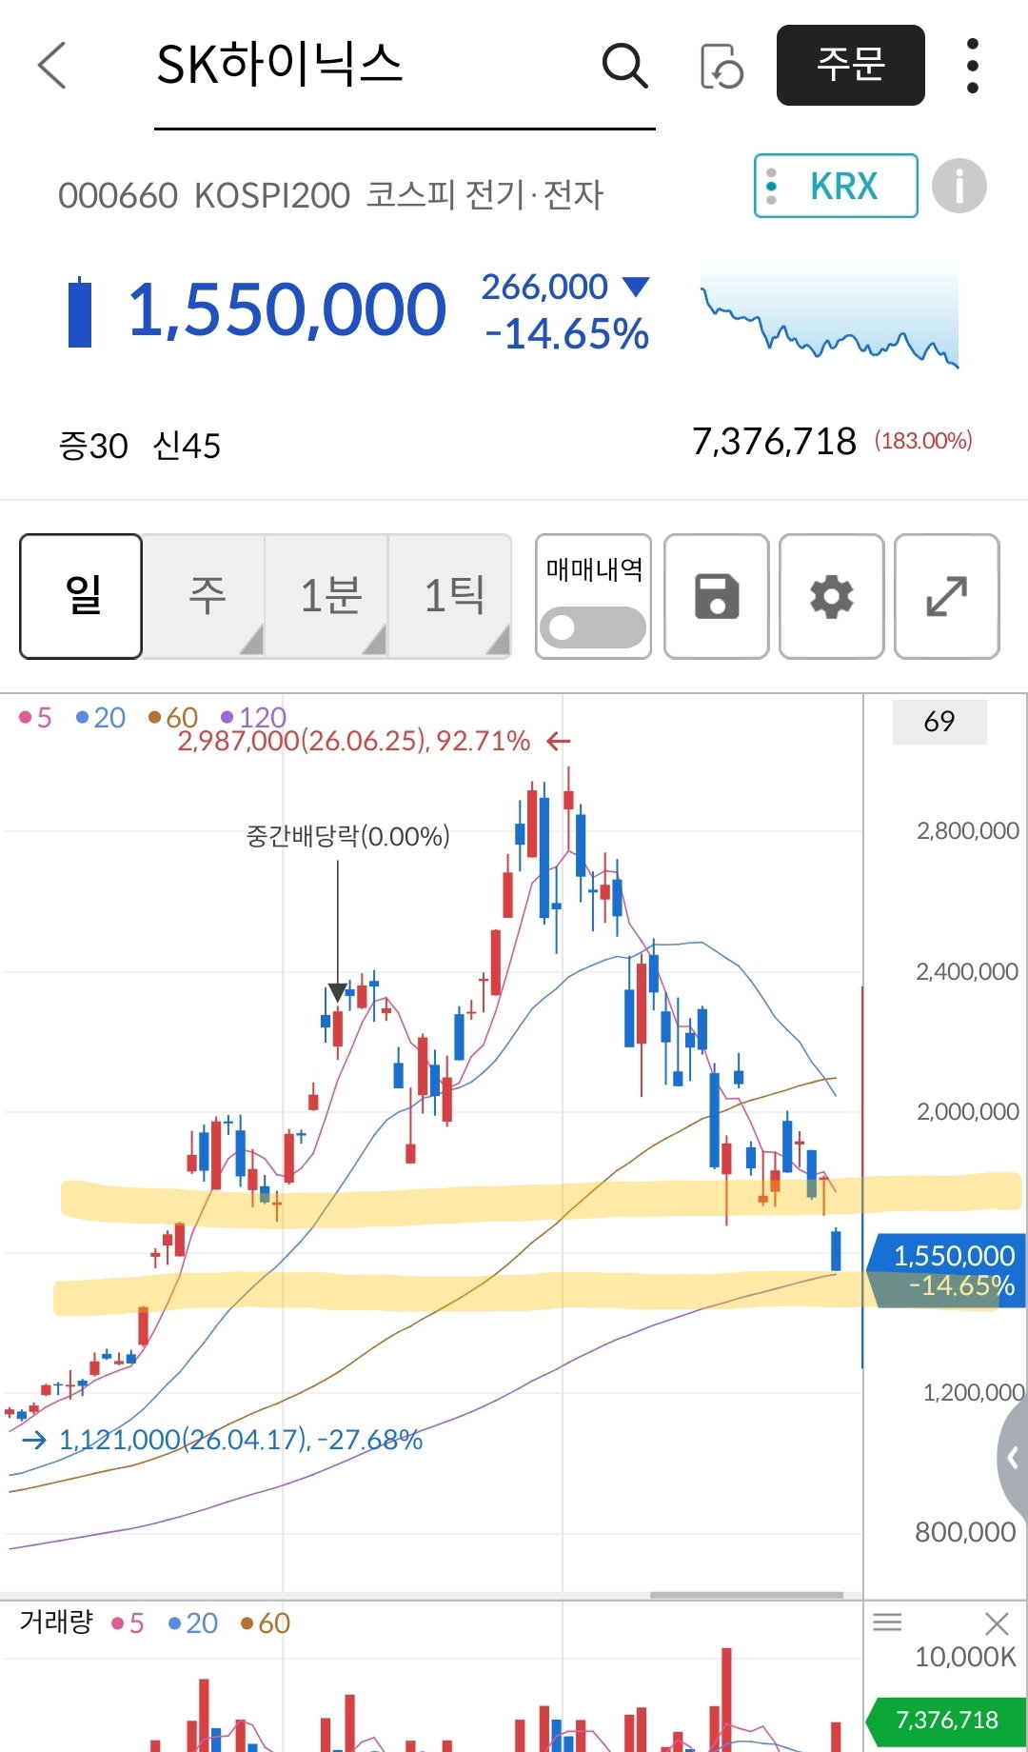Toggle the 매매내역 switch
Screen dimensions: 1028x1752
tap(593, 627)
